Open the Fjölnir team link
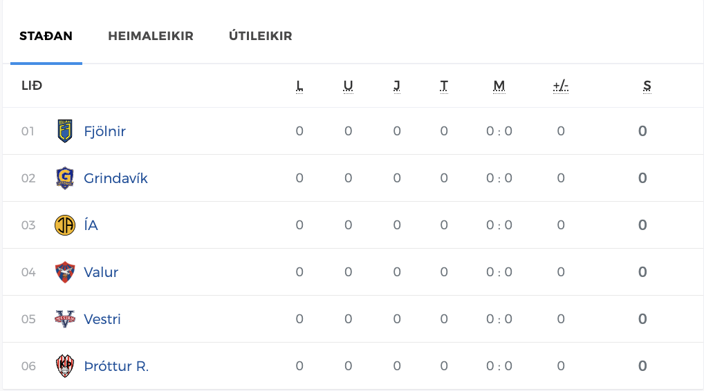The height and width of the screenshot is (391, 704). click(104, 131)
